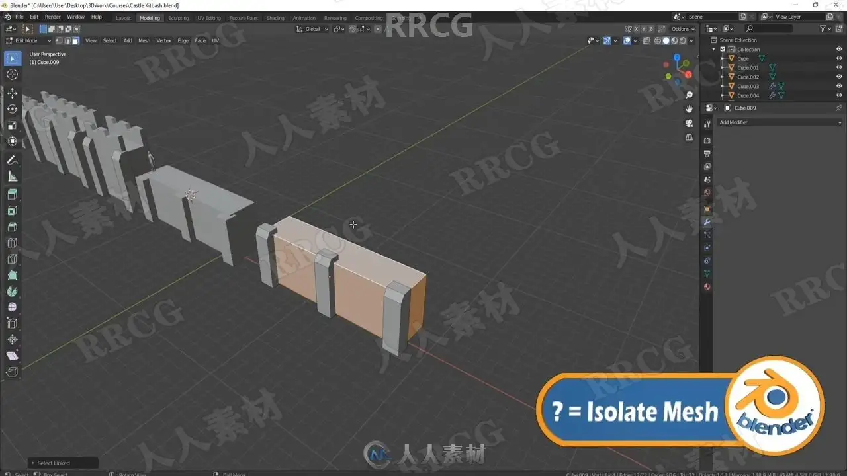Open the Render menu
Screen dimensions: 847x476
click(x=52, y=17)
